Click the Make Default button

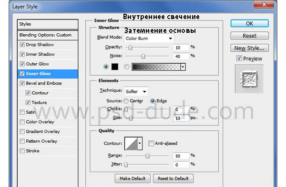pos(133,178)
